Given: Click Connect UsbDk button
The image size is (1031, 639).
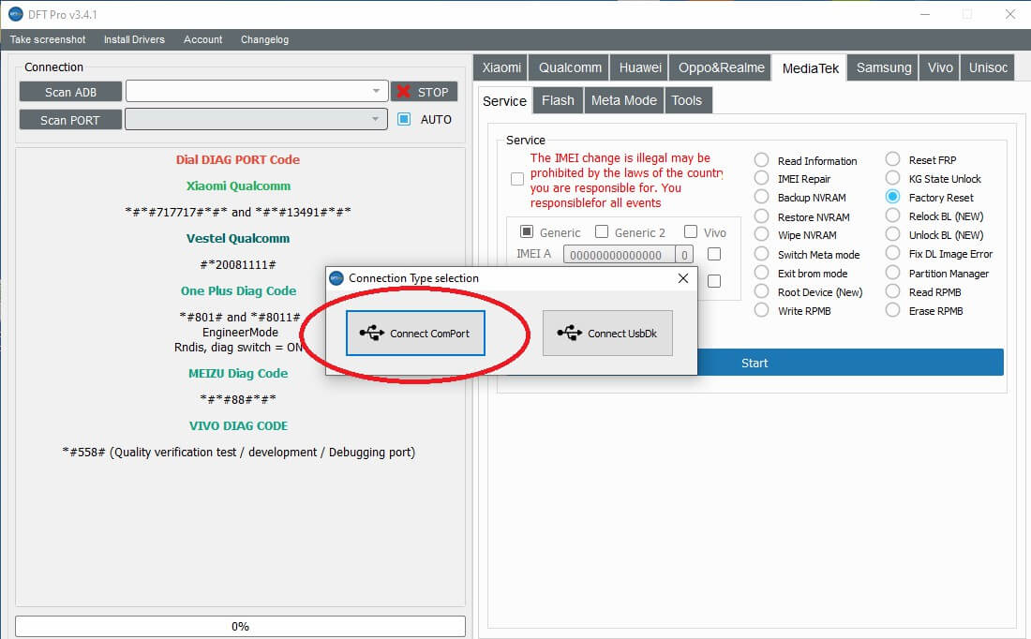Looking at the screenshot, I should coord(607,334).
